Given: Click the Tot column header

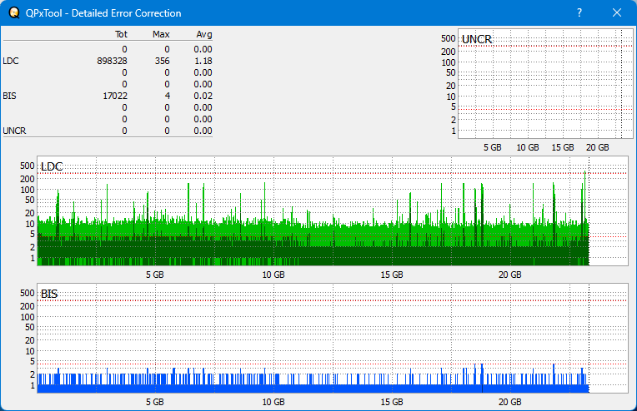Looking at the screenshot, I should (x=121, y=34).
